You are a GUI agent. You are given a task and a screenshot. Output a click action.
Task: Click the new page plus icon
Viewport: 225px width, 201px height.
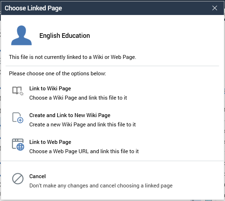point(18,118)
